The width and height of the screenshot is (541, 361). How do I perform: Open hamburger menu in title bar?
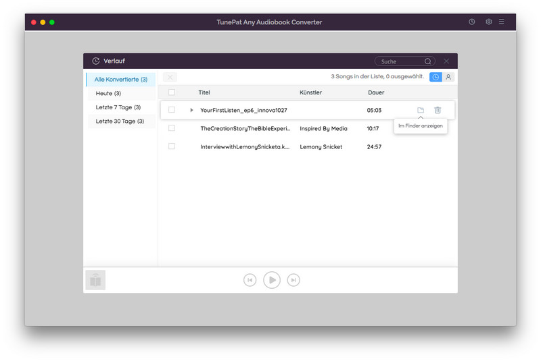(501, 22)
